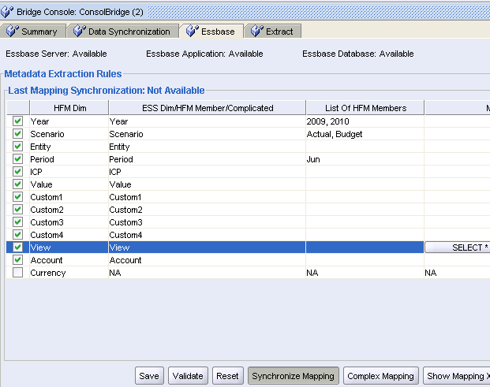Click the Show Mapping button
Viewport: 490px width, 387px height.
pos(457,376)
